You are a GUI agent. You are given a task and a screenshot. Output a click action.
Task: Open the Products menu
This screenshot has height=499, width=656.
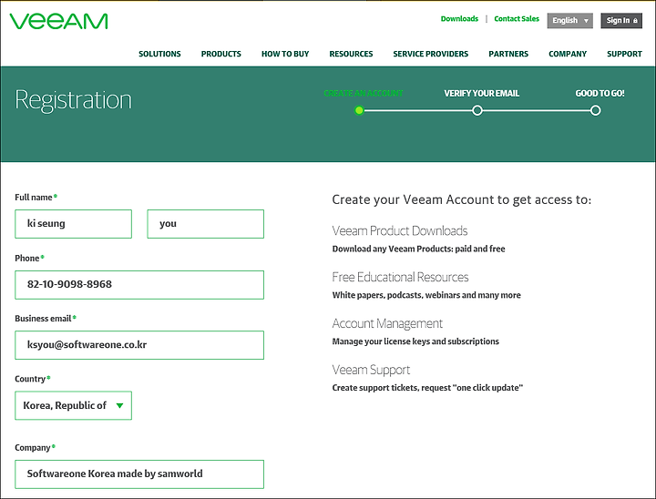[220, 54]
